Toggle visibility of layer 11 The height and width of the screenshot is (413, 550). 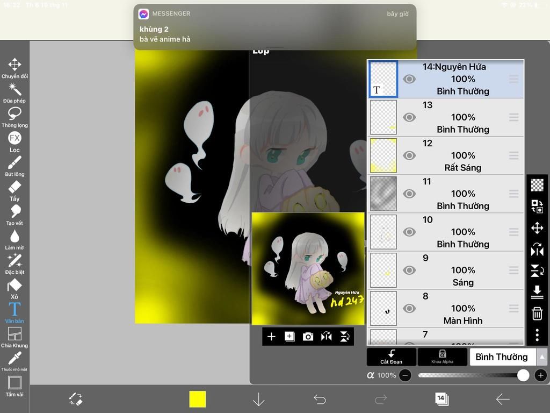pyautogui.click(x=409, y=194)
